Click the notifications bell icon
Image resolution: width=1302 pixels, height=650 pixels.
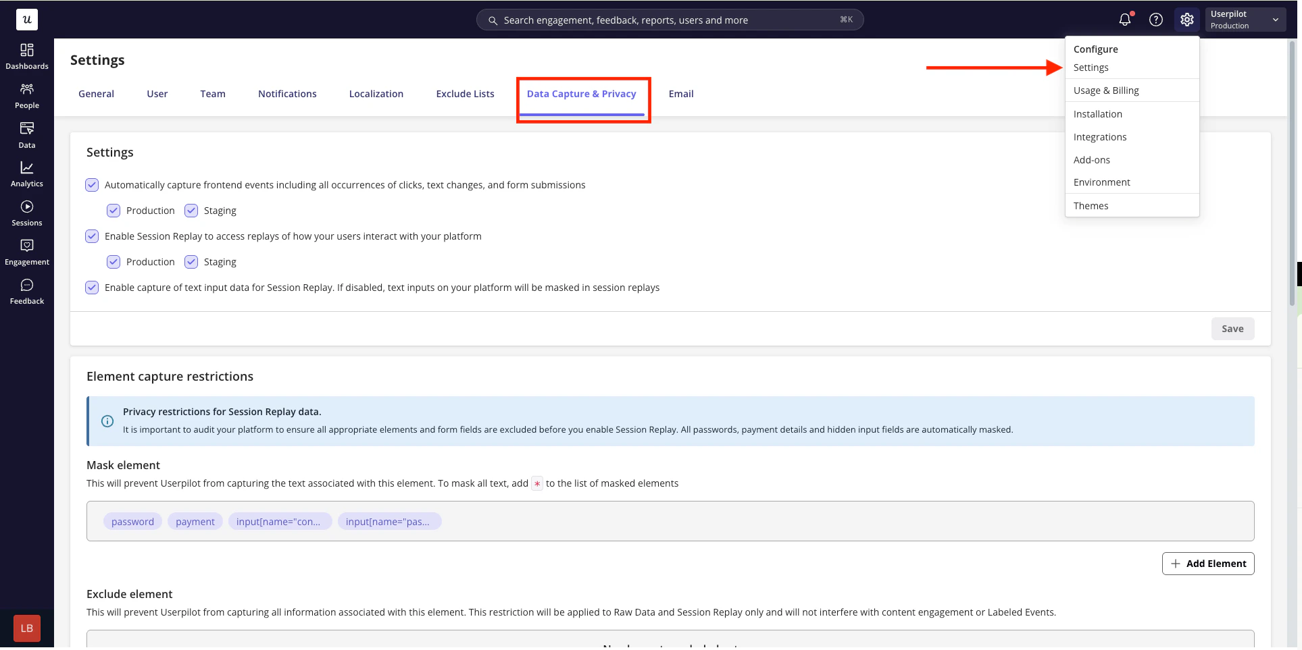(1125, 20)
